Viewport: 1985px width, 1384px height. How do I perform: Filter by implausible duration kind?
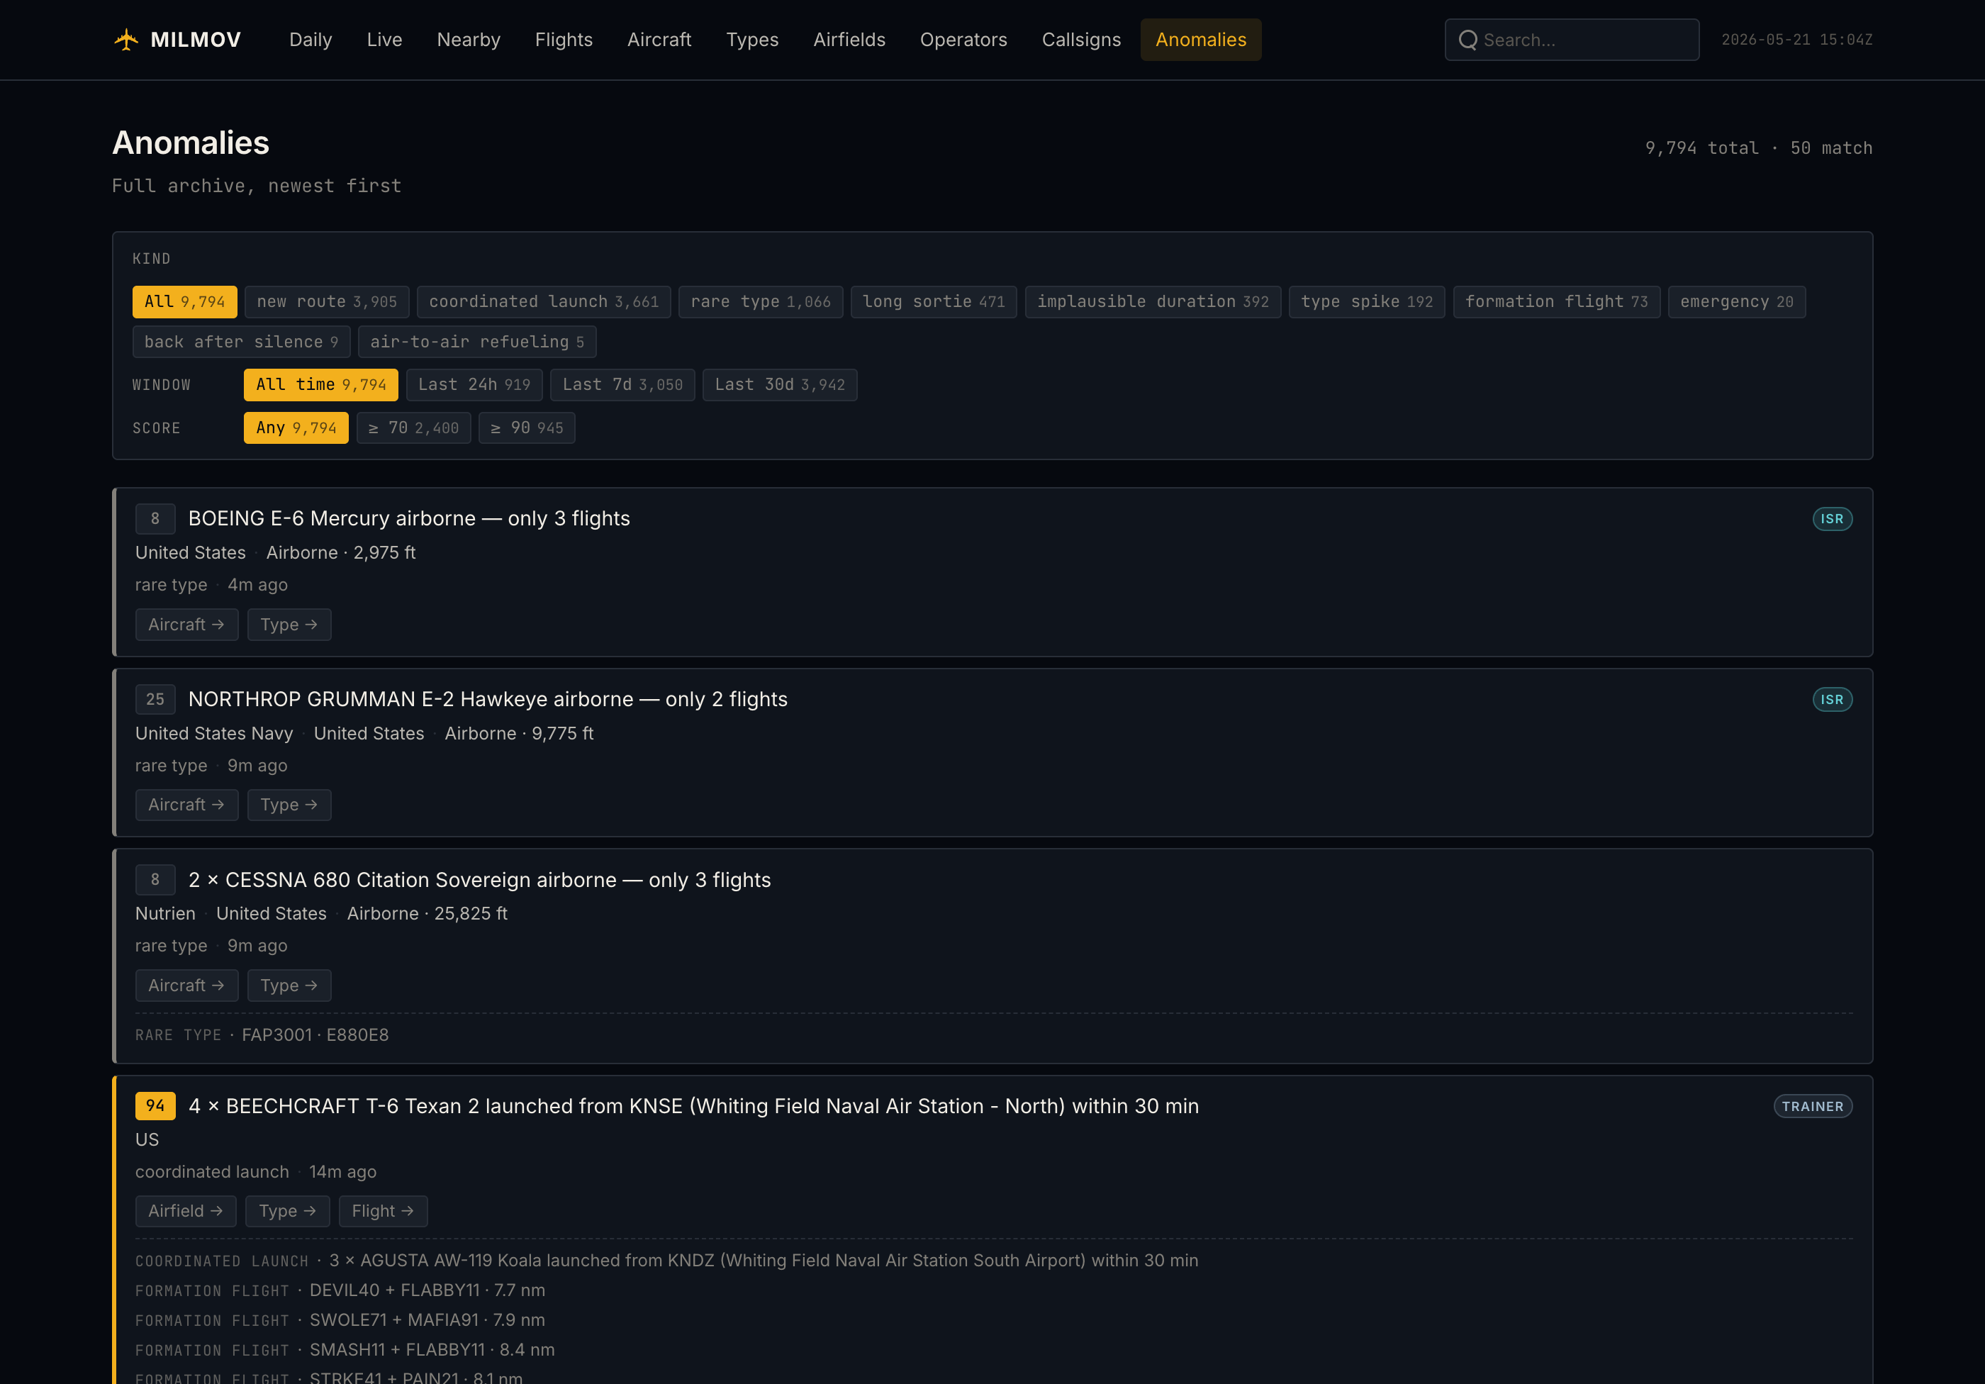coord(1153,302)
